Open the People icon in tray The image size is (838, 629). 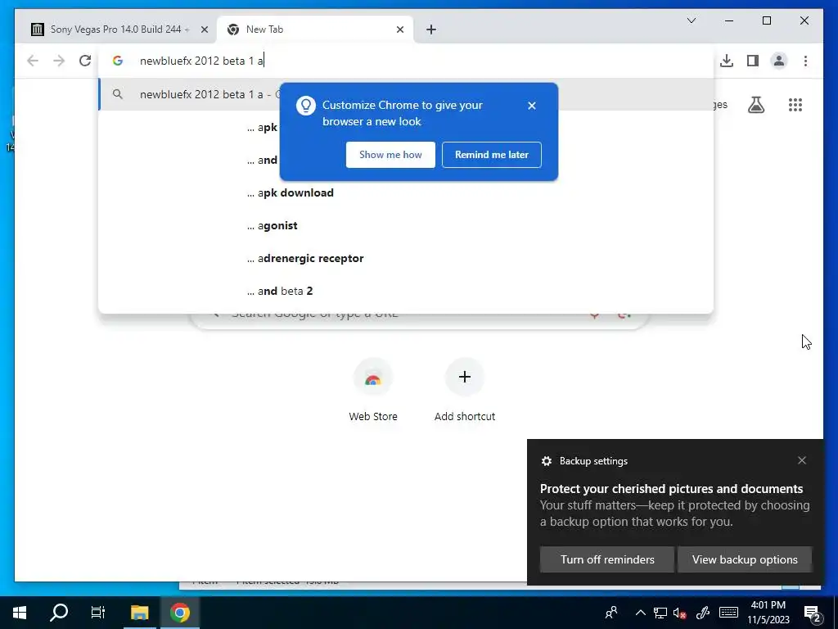tap(610, 613)
